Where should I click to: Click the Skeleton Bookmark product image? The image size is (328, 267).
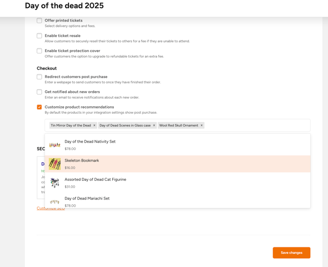(55, 164)
